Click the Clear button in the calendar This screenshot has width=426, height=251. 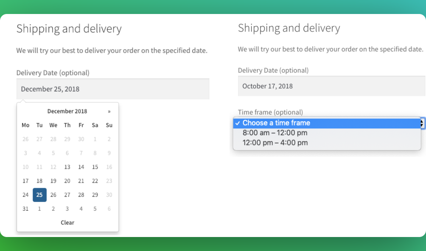[67, 223]
